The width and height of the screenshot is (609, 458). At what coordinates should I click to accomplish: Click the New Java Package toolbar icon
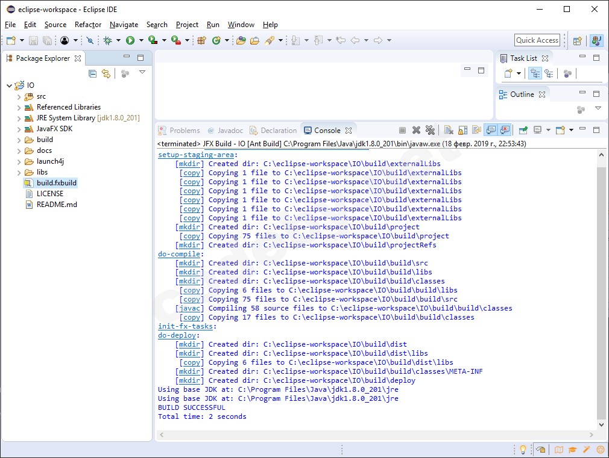(x=201, y=40)
